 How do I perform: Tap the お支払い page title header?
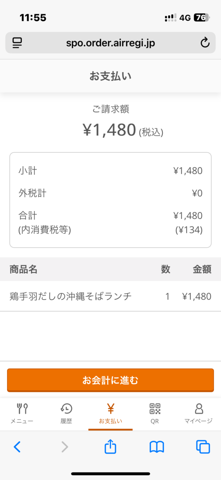110,76
